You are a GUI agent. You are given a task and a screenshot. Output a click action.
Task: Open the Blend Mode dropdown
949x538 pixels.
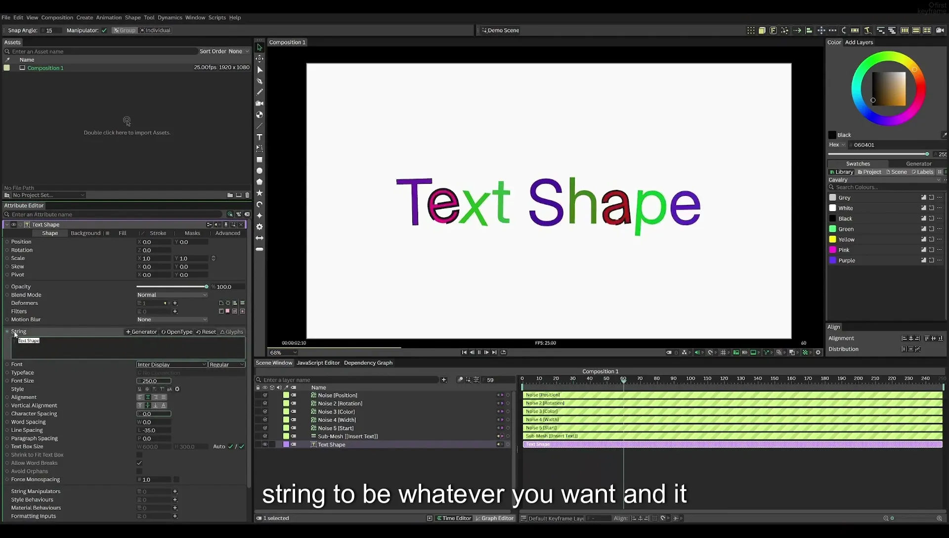pos(172,295)
